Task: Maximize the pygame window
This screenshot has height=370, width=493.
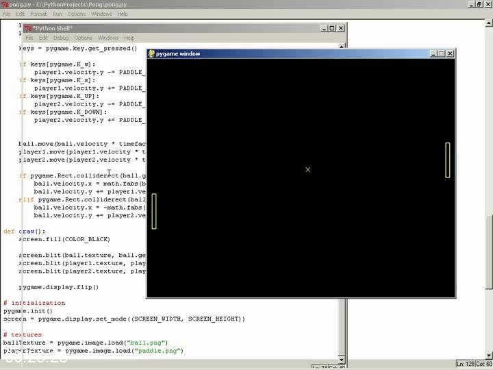Action: pyautogui.click(x=442, y=54)
